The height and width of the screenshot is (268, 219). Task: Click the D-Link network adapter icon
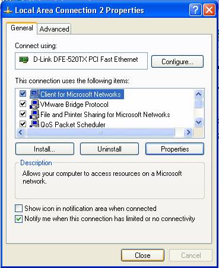(x=24, y=59)
